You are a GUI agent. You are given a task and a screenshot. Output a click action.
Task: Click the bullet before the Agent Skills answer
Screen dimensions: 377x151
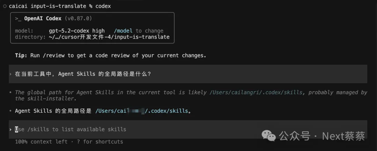[x=11, y=111]
